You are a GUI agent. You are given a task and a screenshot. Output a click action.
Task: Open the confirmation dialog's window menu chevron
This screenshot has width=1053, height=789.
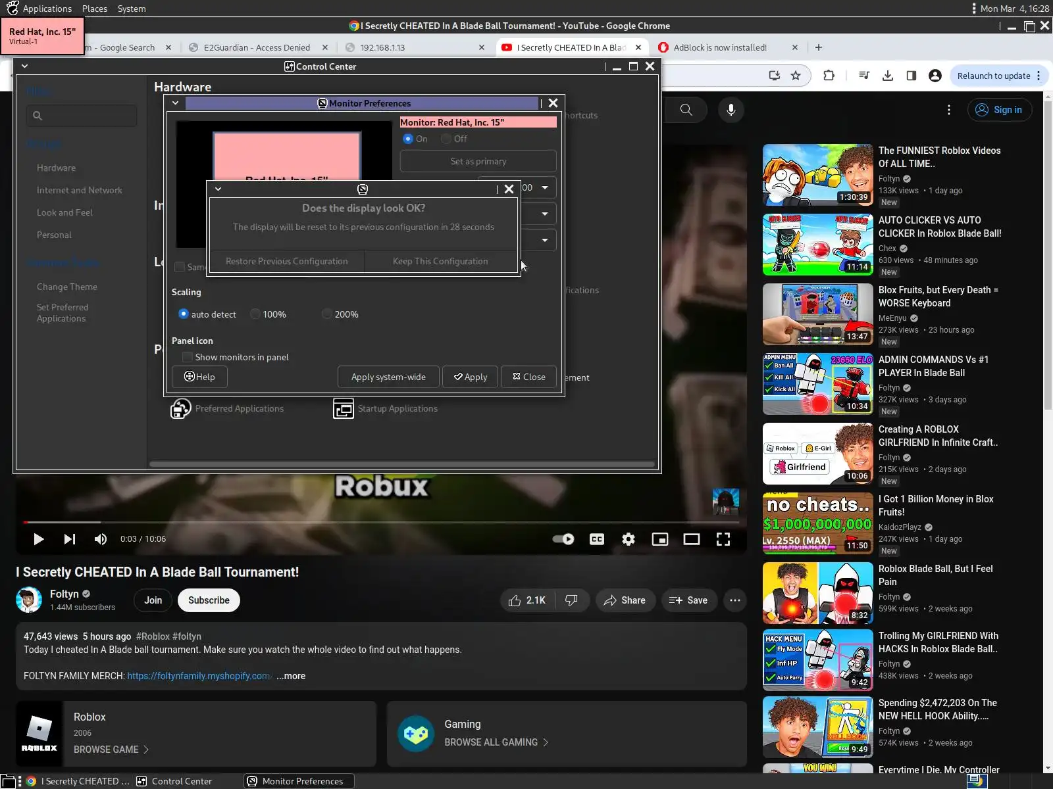pyautogui.click(x=218, y=189)
